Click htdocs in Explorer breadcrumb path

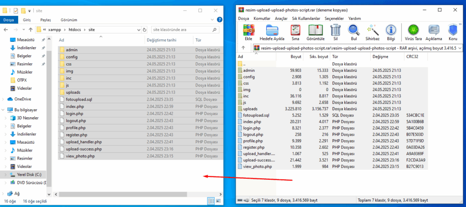[x=75, y=30]
